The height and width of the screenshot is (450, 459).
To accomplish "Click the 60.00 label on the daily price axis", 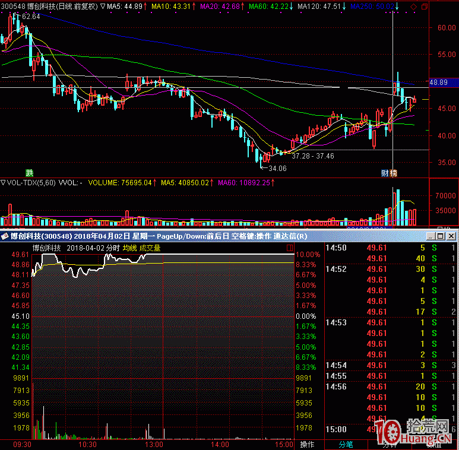I will tap(447, 28).
